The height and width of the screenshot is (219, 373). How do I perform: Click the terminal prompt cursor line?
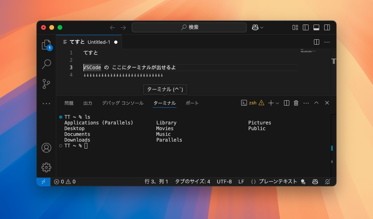[76, 146]
